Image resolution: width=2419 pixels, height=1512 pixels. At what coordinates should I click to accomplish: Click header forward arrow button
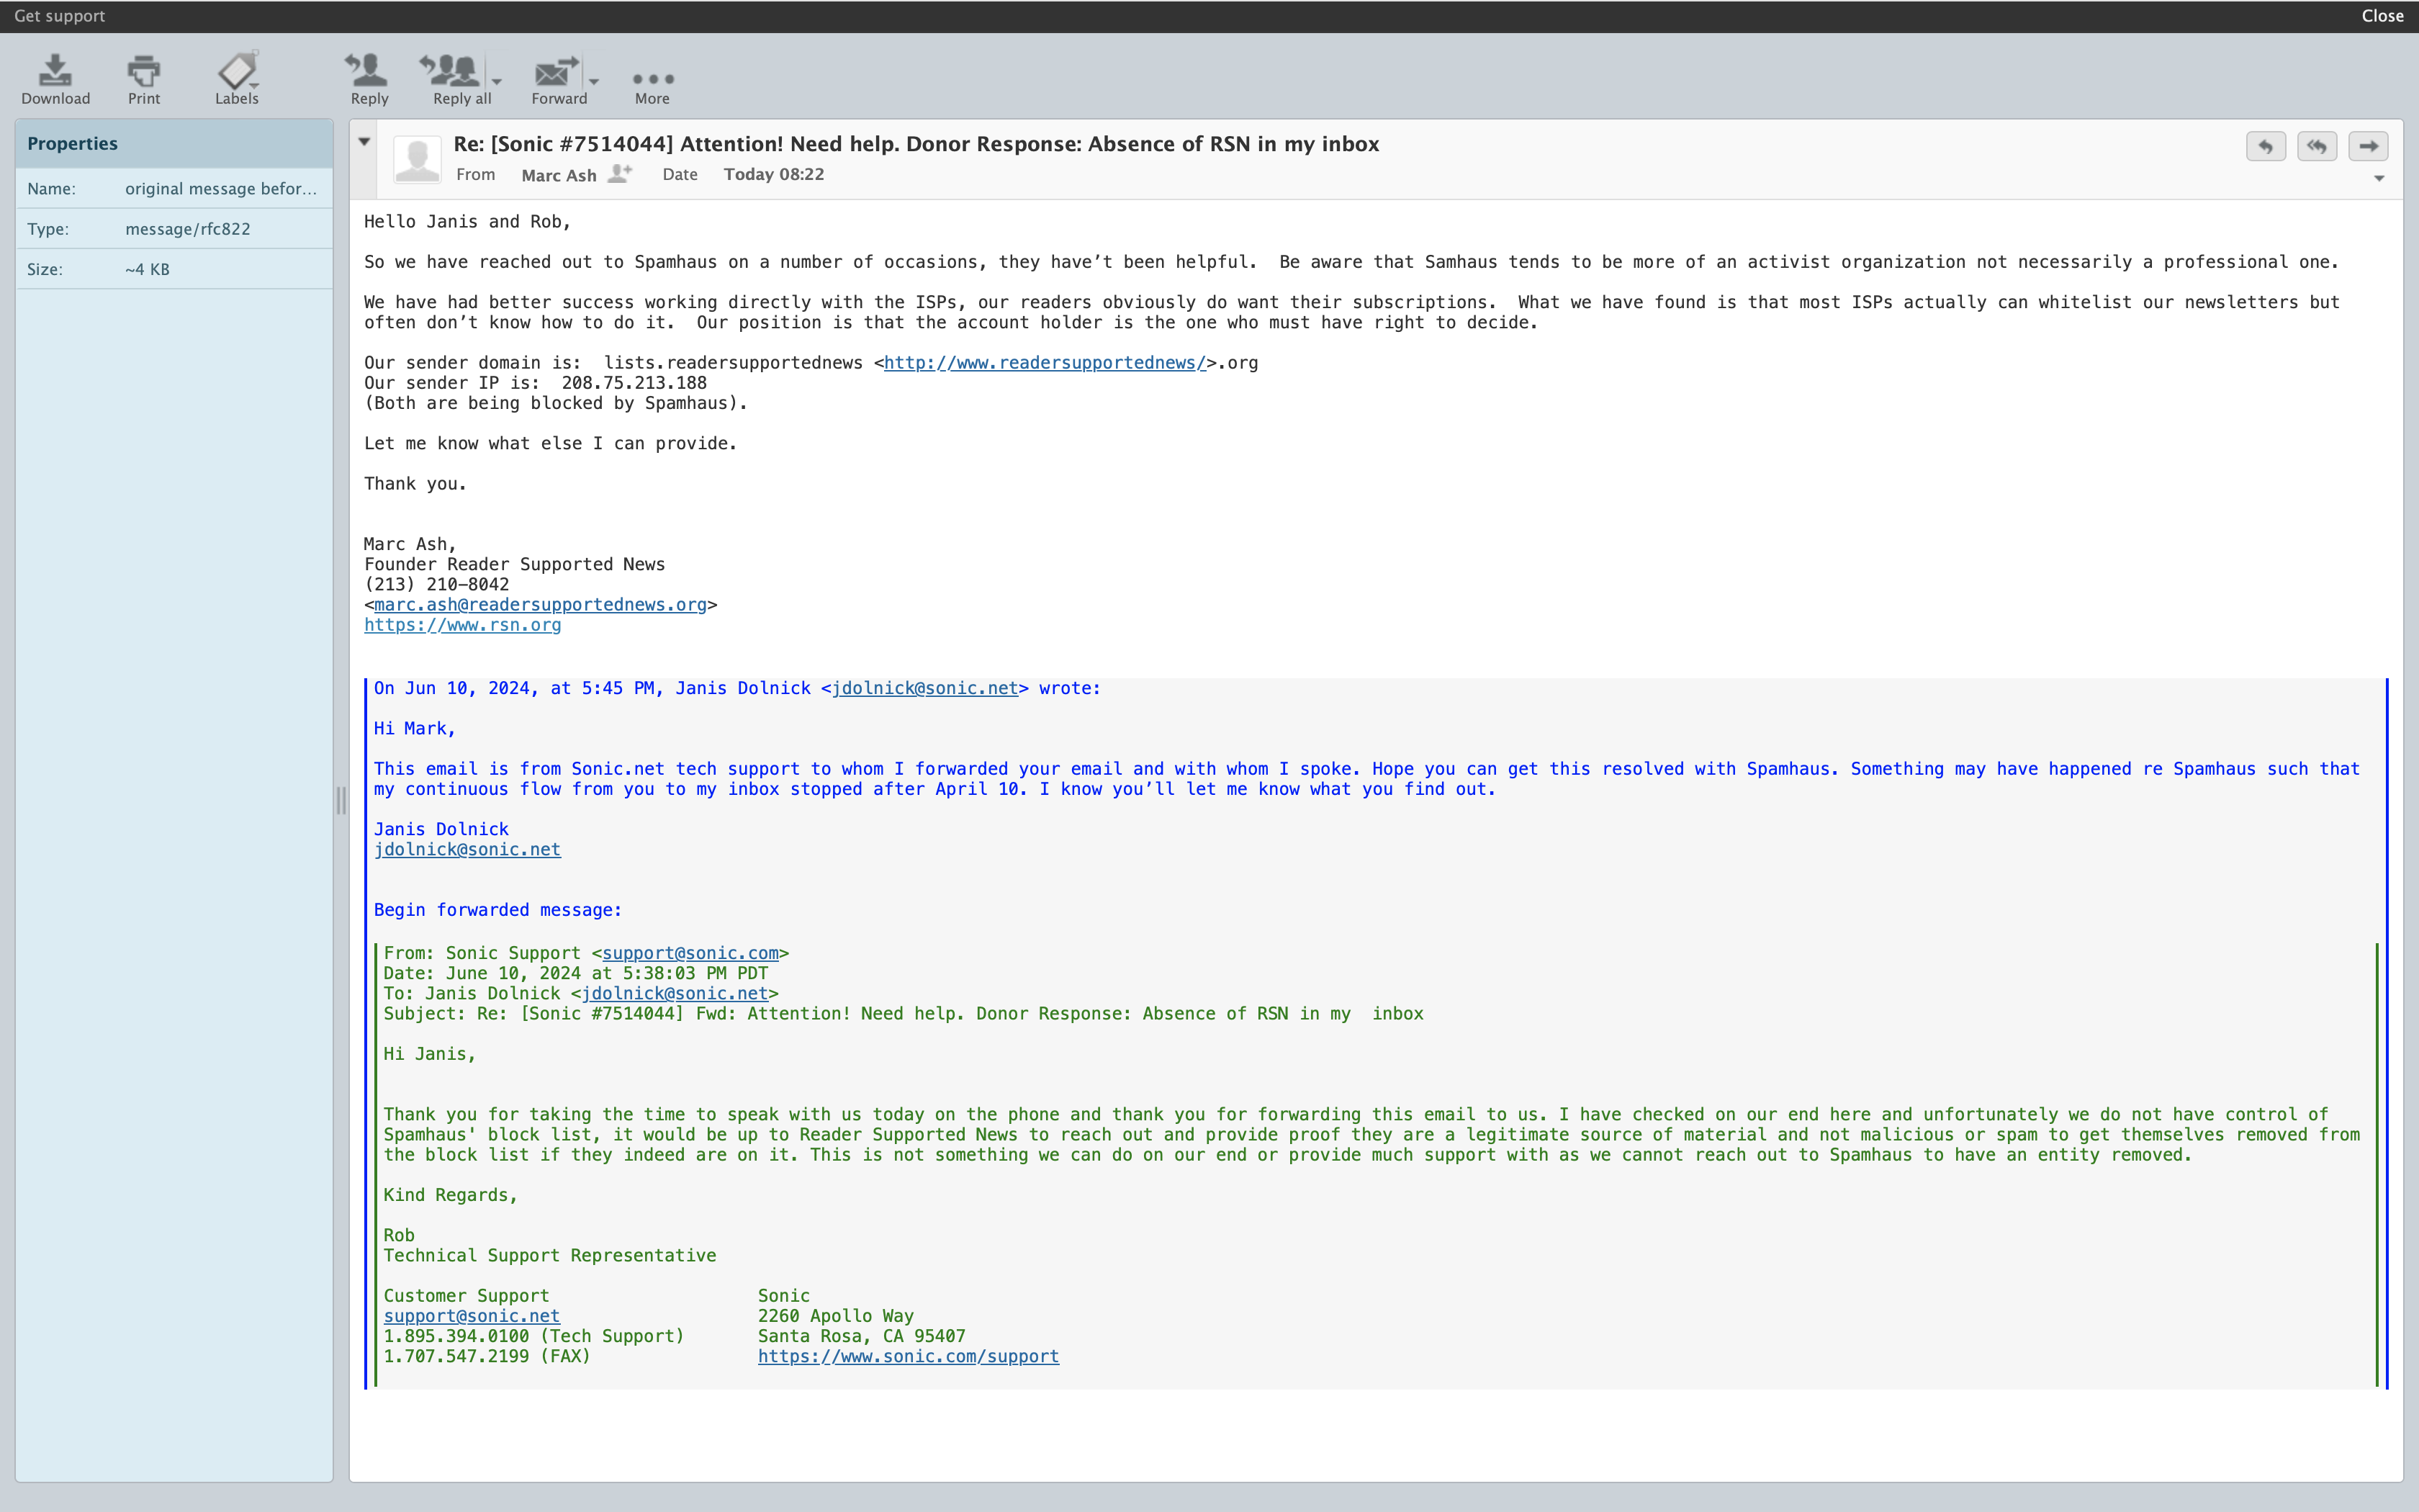[x=2368, y=146]
